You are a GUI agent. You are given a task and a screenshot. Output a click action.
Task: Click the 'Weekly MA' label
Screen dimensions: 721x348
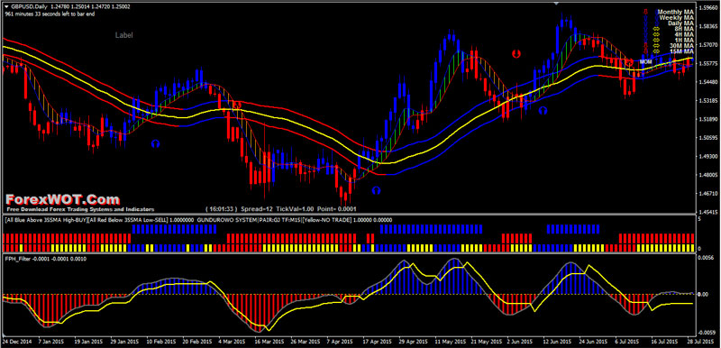678,17
